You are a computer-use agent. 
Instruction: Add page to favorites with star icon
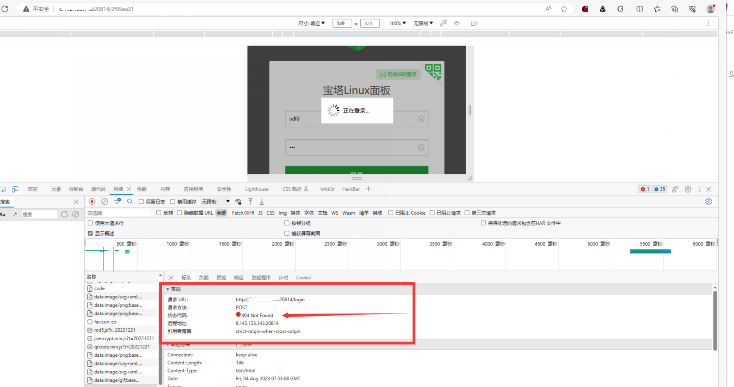[564, 9]
